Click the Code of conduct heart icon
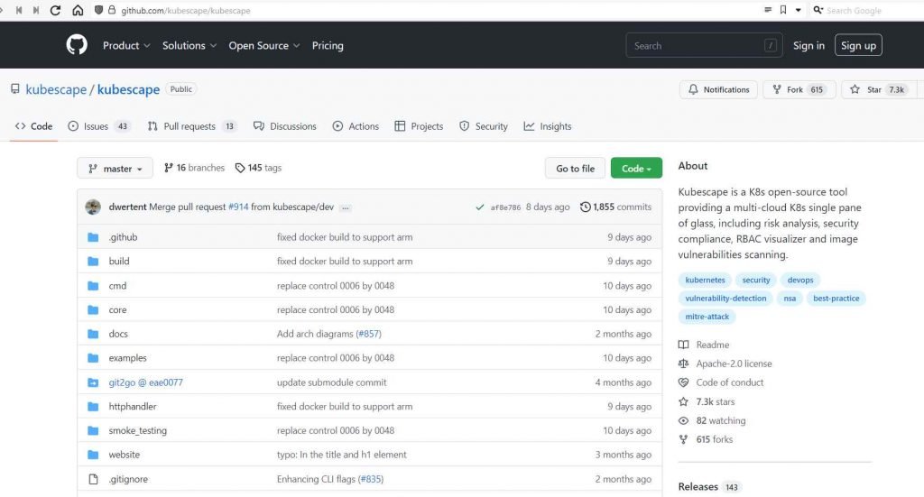The width and height of the screenshot is (924, 497). tap(684, 382)
